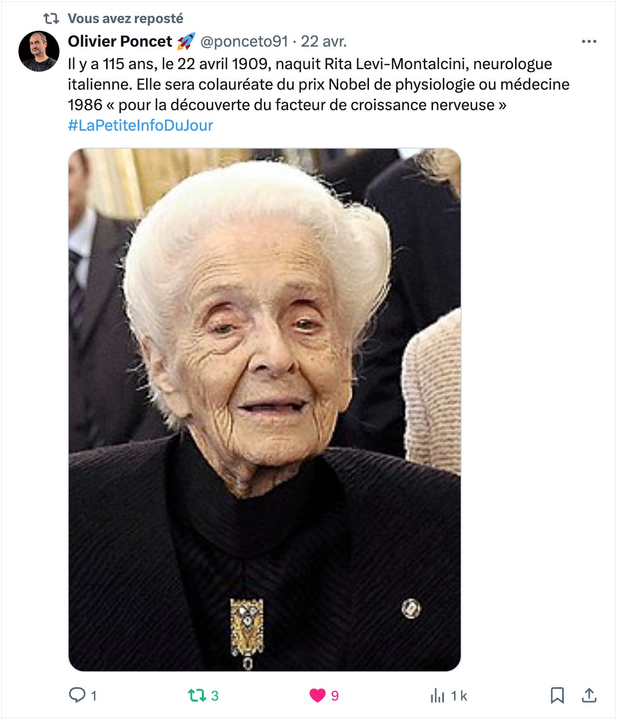Click the 1 k views count
Image resolution: width=617 pixels, height=720 pixels.
(x=459, y=696)
